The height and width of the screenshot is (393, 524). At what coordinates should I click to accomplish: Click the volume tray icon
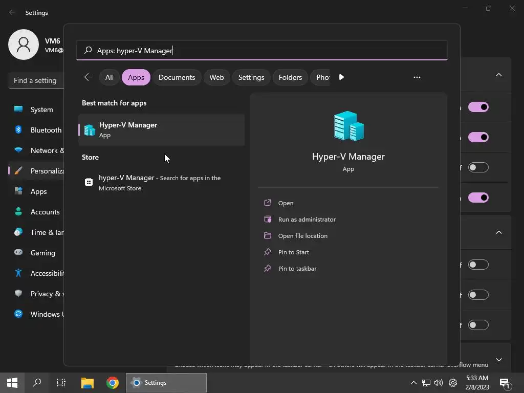[439, 383]
